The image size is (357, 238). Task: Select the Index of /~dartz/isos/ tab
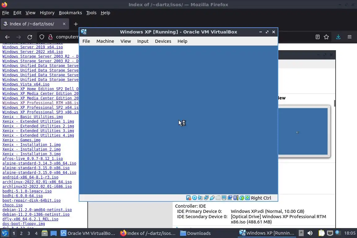tap(35, 24)
